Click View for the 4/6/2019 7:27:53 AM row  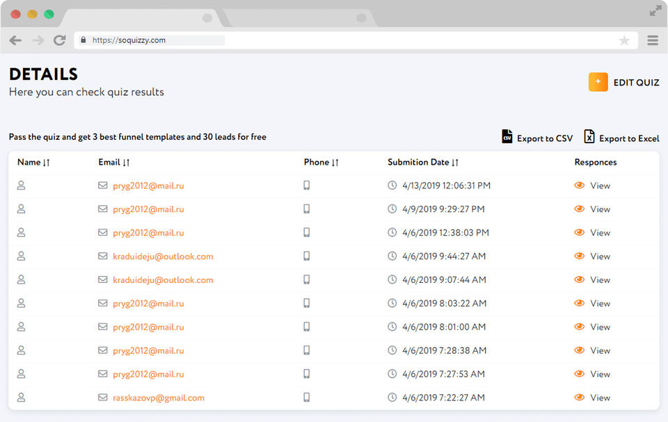(601, 374)
